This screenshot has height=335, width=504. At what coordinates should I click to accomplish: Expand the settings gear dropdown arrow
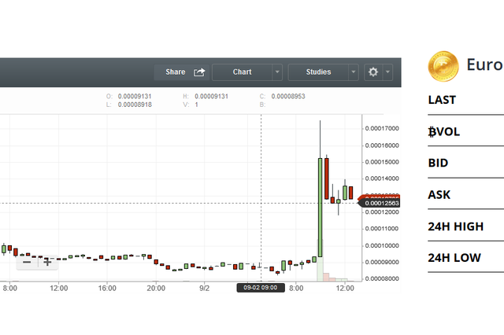point(387,72)
